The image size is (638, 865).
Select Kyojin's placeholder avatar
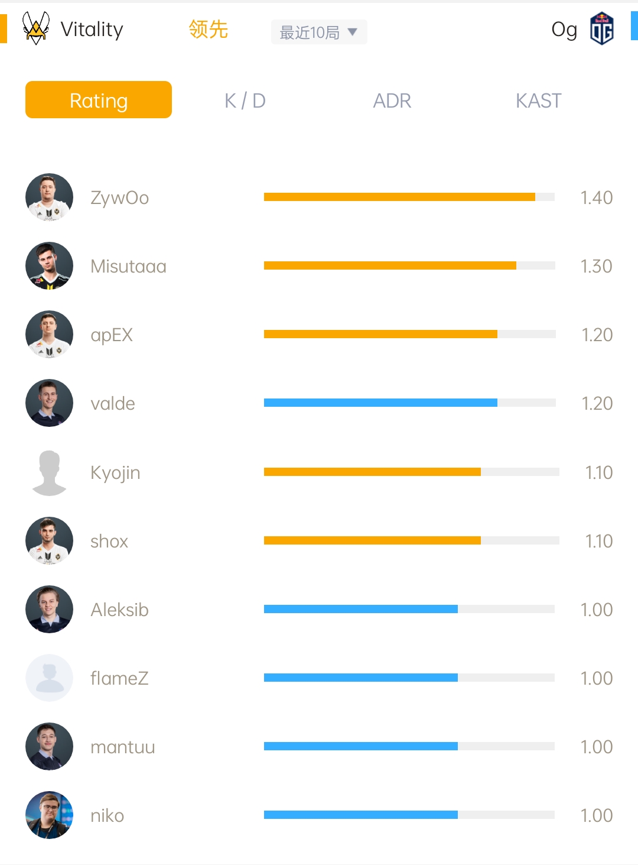coord(50,472)
